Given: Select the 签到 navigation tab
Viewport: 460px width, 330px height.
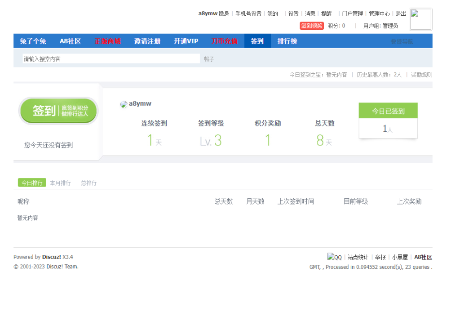Looking at the screenshot, I should (x=257, y=41).
